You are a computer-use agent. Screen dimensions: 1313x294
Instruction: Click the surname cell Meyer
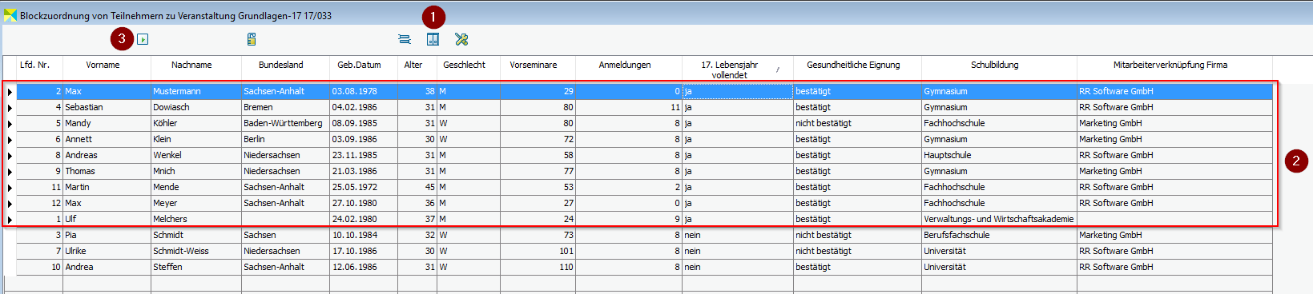(x=196, y=203)
